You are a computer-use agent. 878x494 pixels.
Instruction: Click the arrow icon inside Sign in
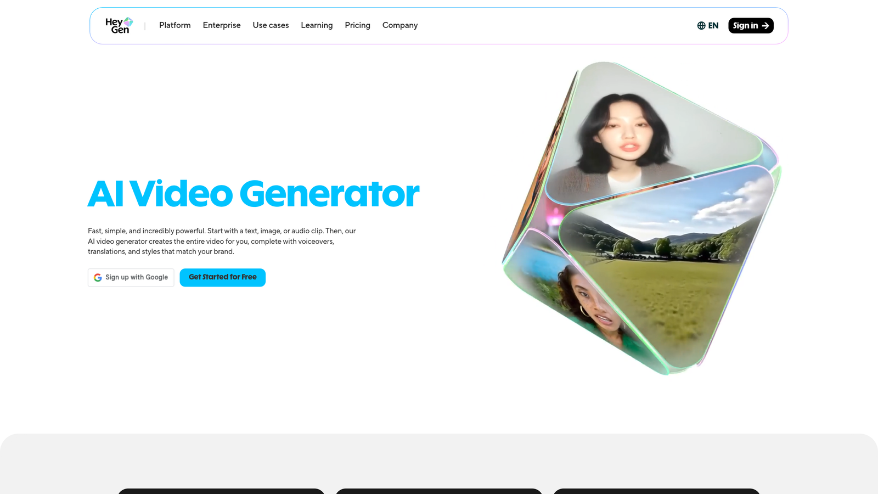767,25
